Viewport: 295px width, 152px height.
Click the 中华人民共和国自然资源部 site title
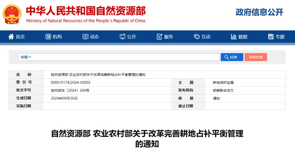point(86,11)
